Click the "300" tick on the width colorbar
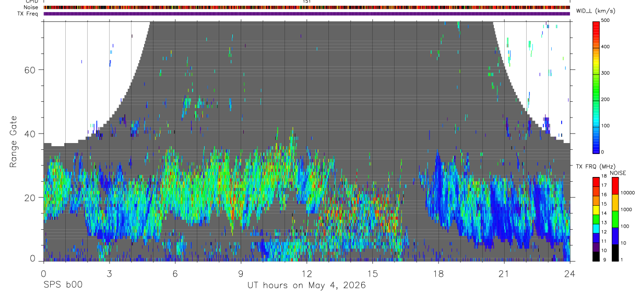 point(606,73)
